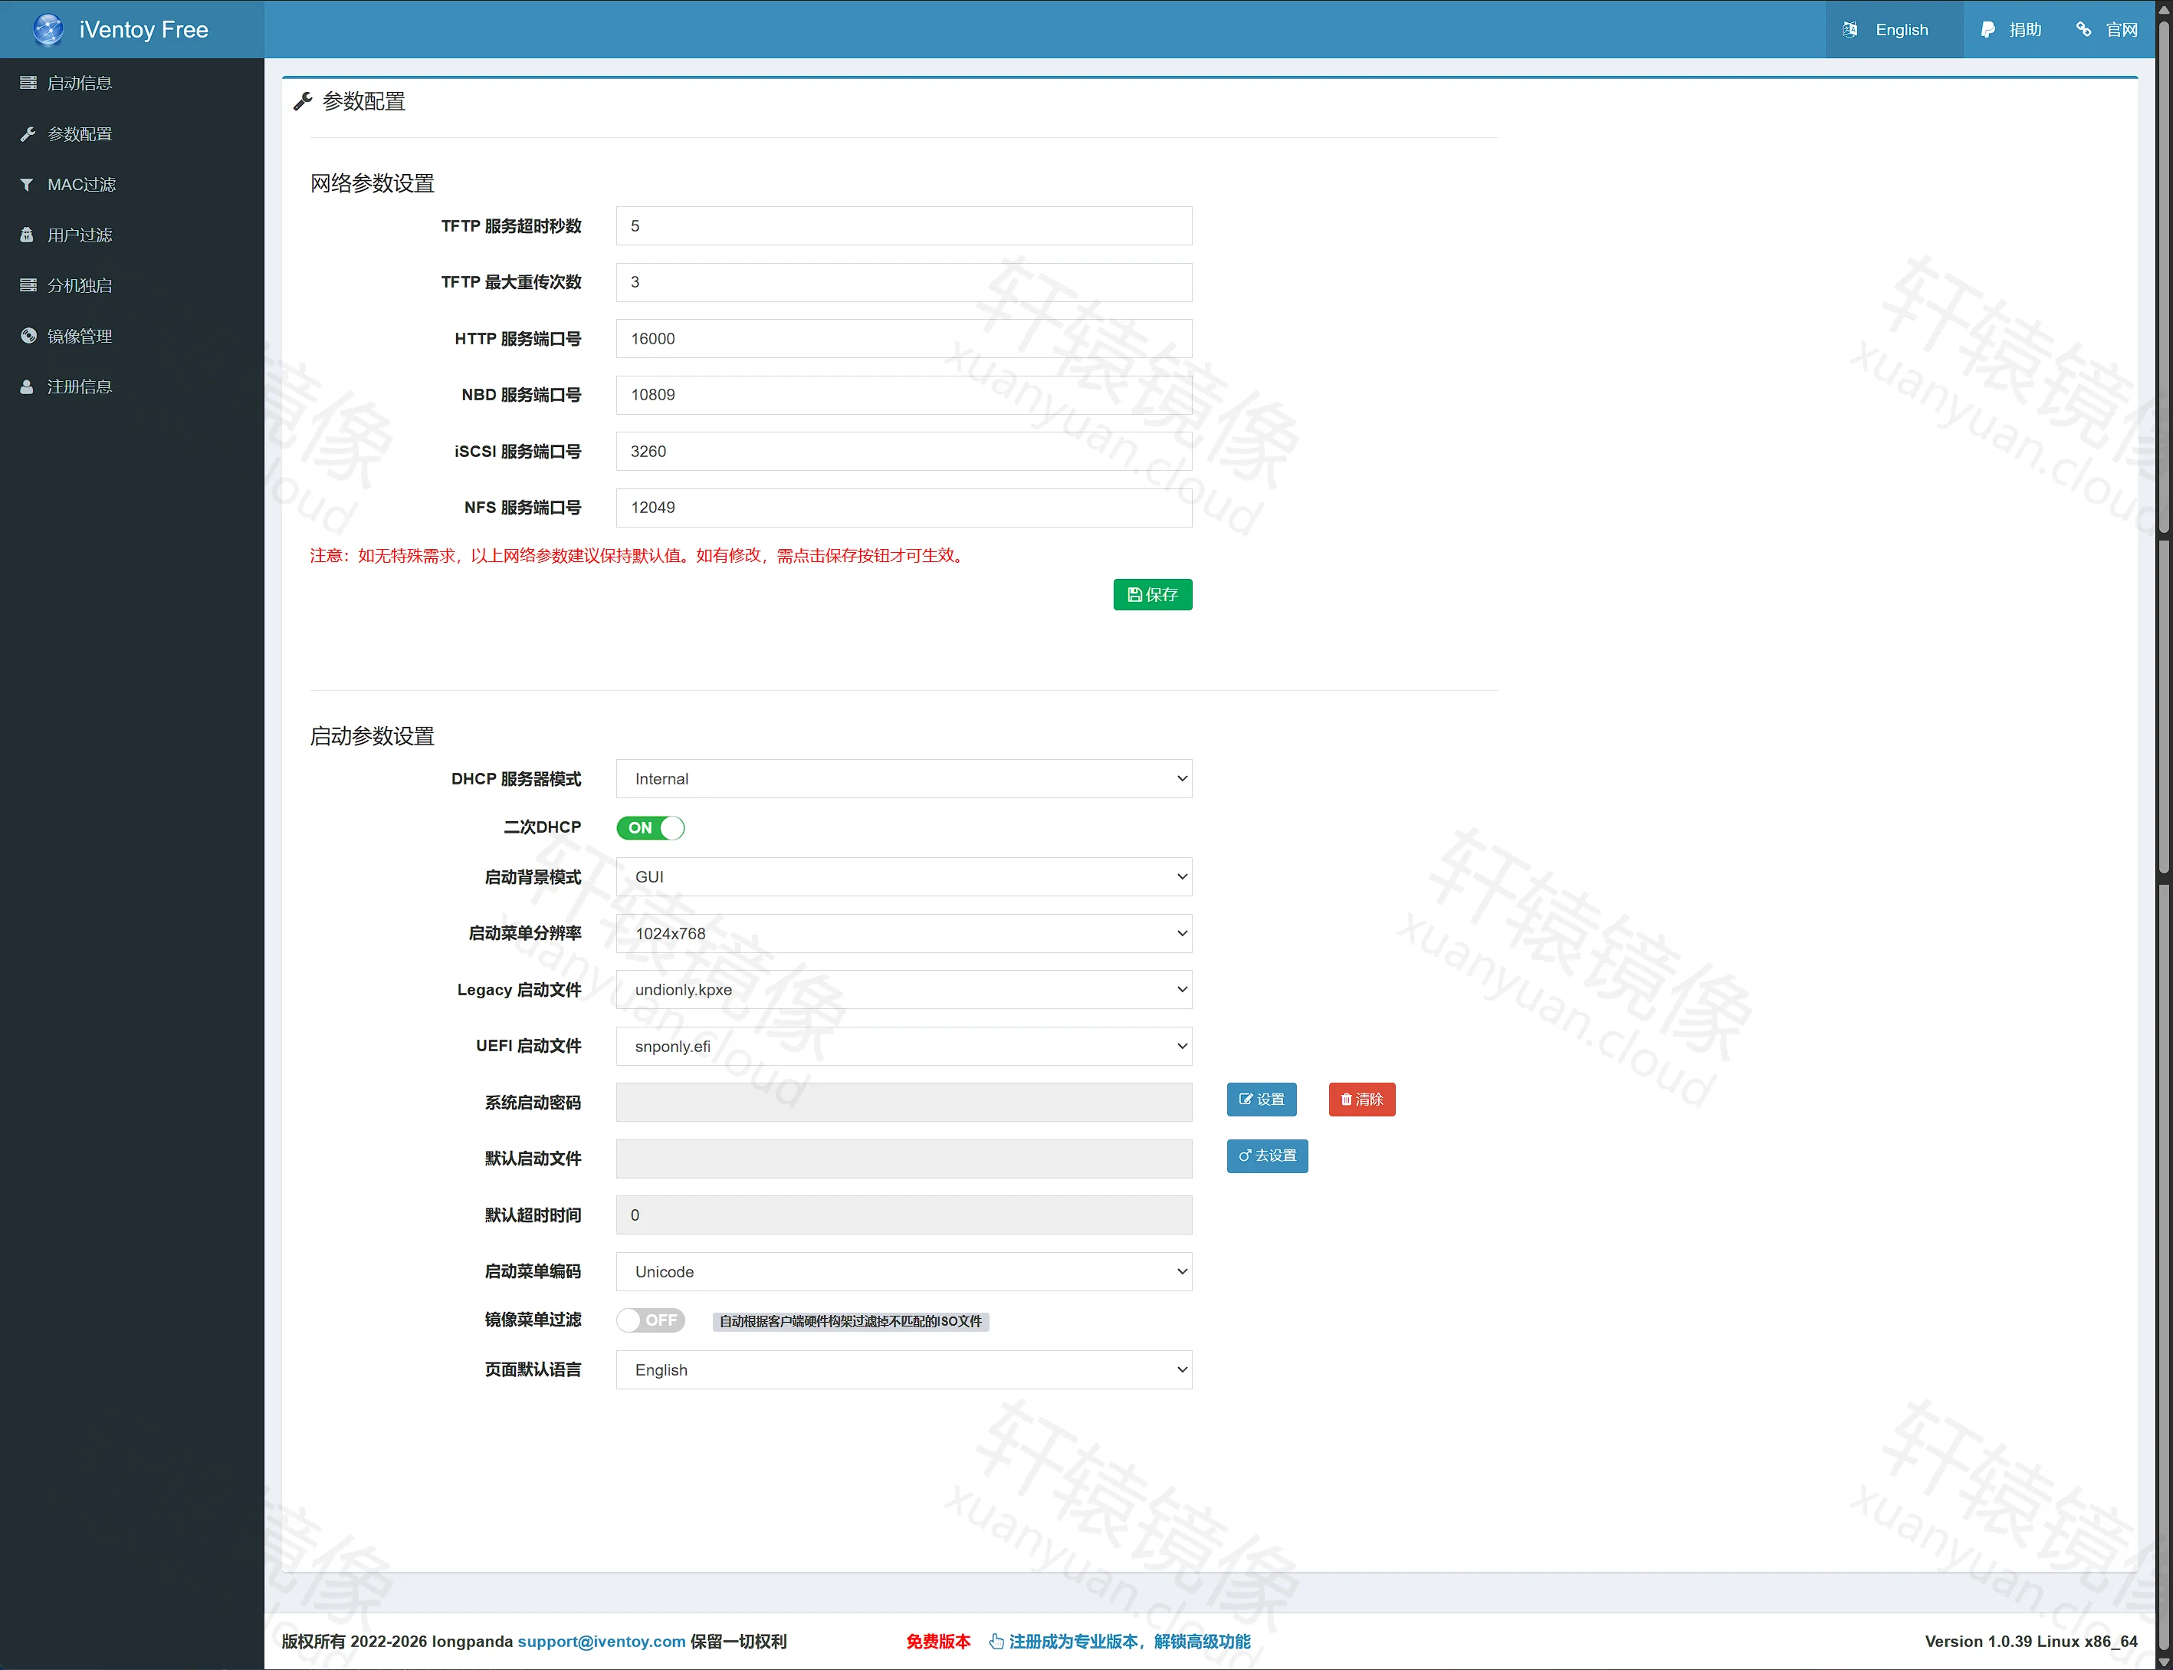Viewport: 2173px width, 1670px height.
Task: Open the 启动背景模式 GUI dropdown
Action: coord(903,876)
